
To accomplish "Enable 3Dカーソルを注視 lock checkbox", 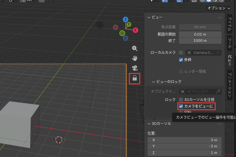I will (181, 100).
